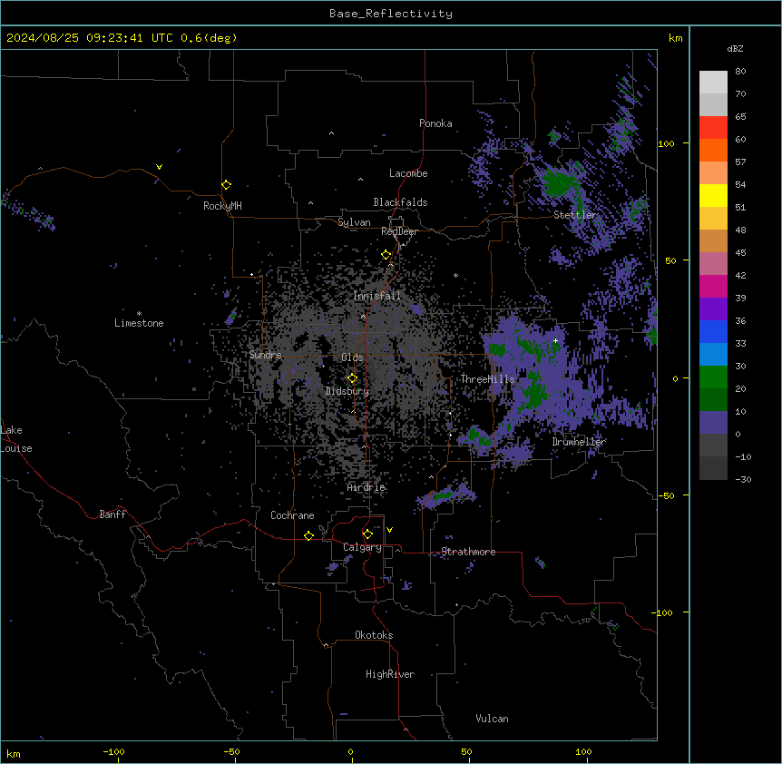Pick the red swatch in the dBZ legend
Screen dimensions: 782x764
coord(713,128)
